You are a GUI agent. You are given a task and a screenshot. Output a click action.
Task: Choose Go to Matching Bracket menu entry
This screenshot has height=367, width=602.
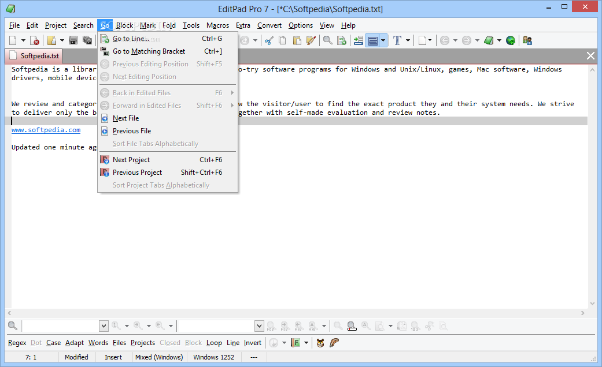pos(168,51)
